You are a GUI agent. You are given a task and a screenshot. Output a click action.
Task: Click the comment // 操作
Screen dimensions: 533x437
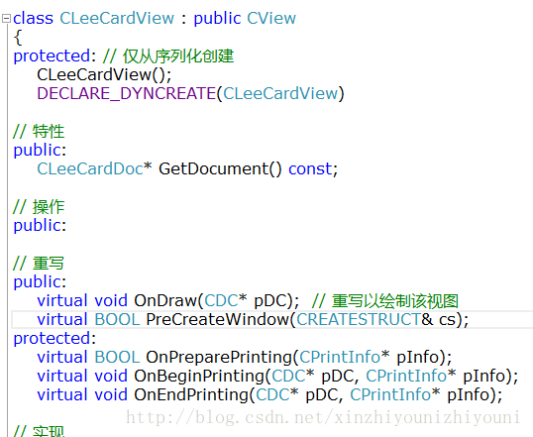point(39,207)
